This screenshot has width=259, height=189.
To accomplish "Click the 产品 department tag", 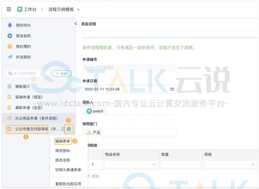I will click(94, 133).
